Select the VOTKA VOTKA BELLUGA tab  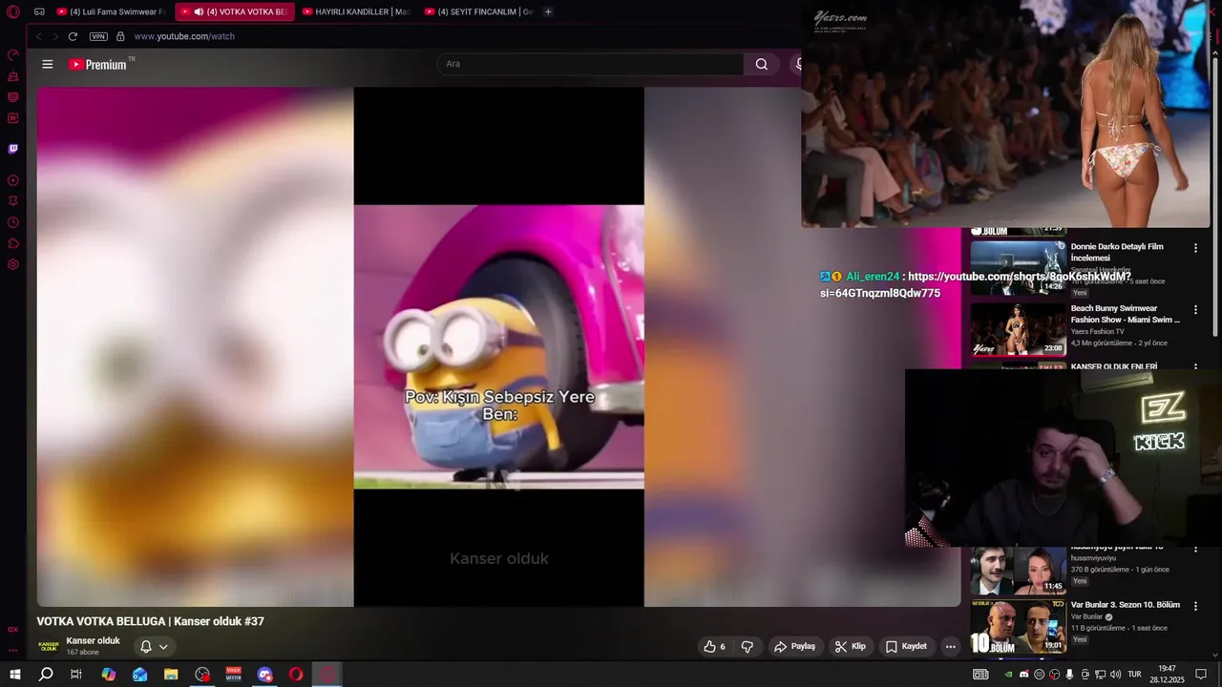tap(235, 12)
